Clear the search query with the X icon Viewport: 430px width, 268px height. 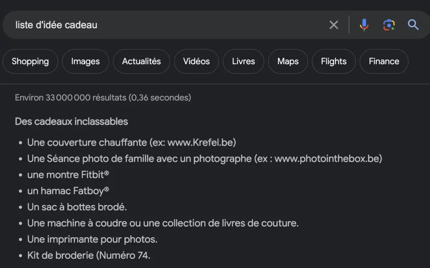[x=334, y=24]
